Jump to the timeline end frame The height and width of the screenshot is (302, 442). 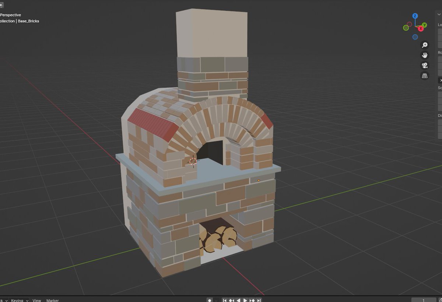pyautogui.click(x=259, y=300)
